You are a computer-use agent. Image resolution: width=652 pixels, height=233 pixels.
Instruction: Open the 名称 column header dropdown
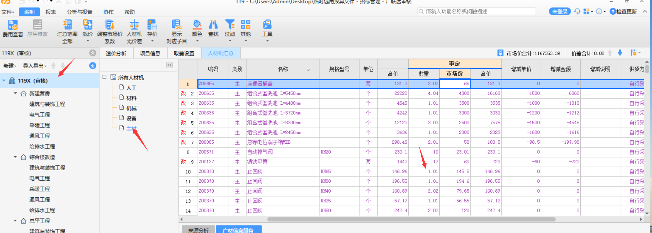point(308,70)
